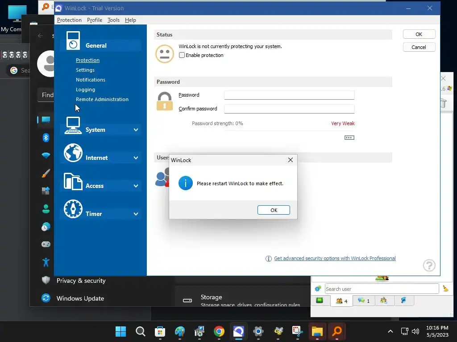
Task: Click the gear icon left of Search user
Action: click(x=318, y=289)
